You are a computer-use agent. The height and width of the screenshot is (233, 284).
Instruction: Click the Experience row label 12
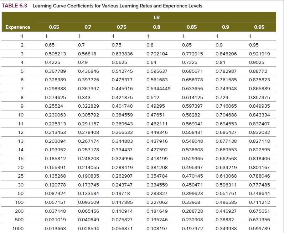[21, 132]
